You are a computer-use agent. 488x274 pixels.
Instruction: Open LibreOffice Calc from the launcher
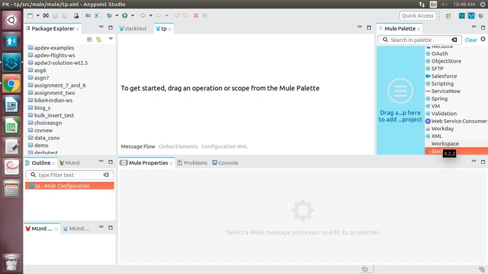pos(12,126)
